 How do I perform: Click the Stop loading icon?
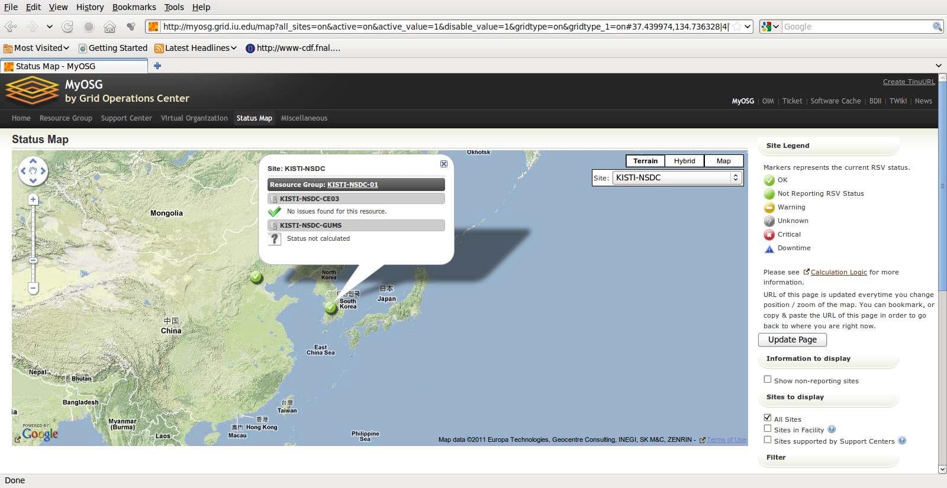(89, 27)
